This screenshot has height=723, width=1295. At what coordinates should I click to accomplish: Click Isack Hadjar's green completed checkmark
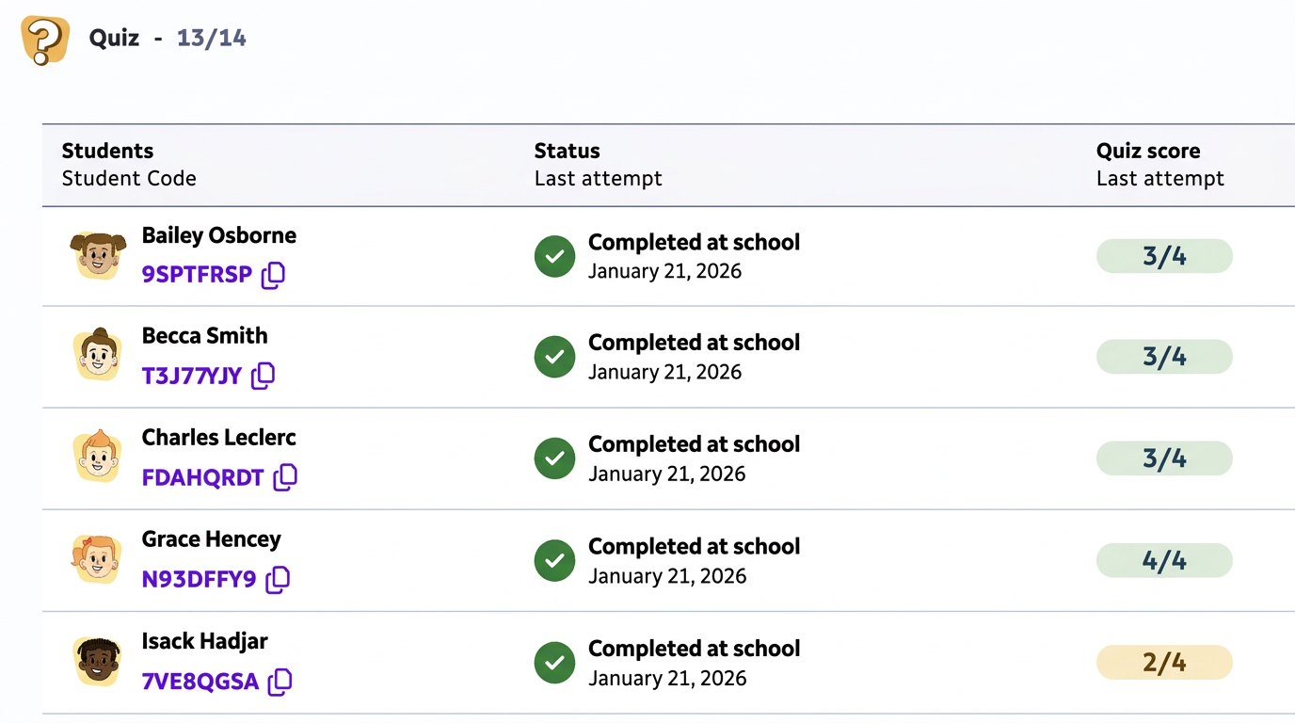[554, 663]
